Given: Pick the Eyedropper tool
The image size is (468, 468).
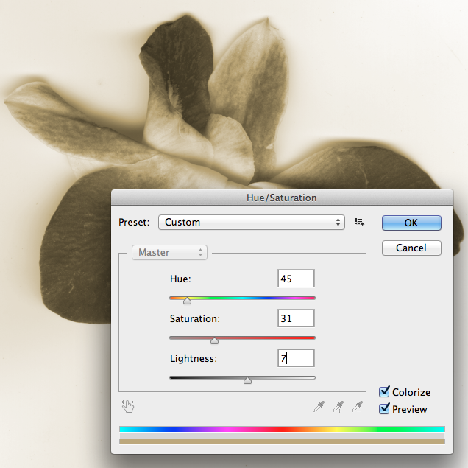Looking at the screenshot, I should (319, 406).
